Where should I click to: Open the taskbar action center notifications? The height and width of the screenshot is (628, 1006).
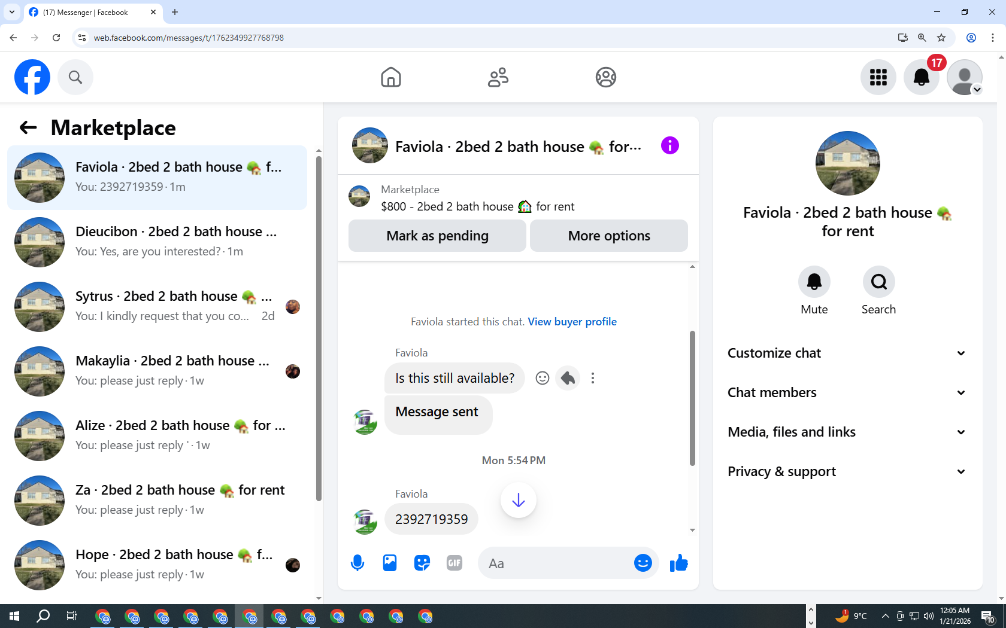988,616
